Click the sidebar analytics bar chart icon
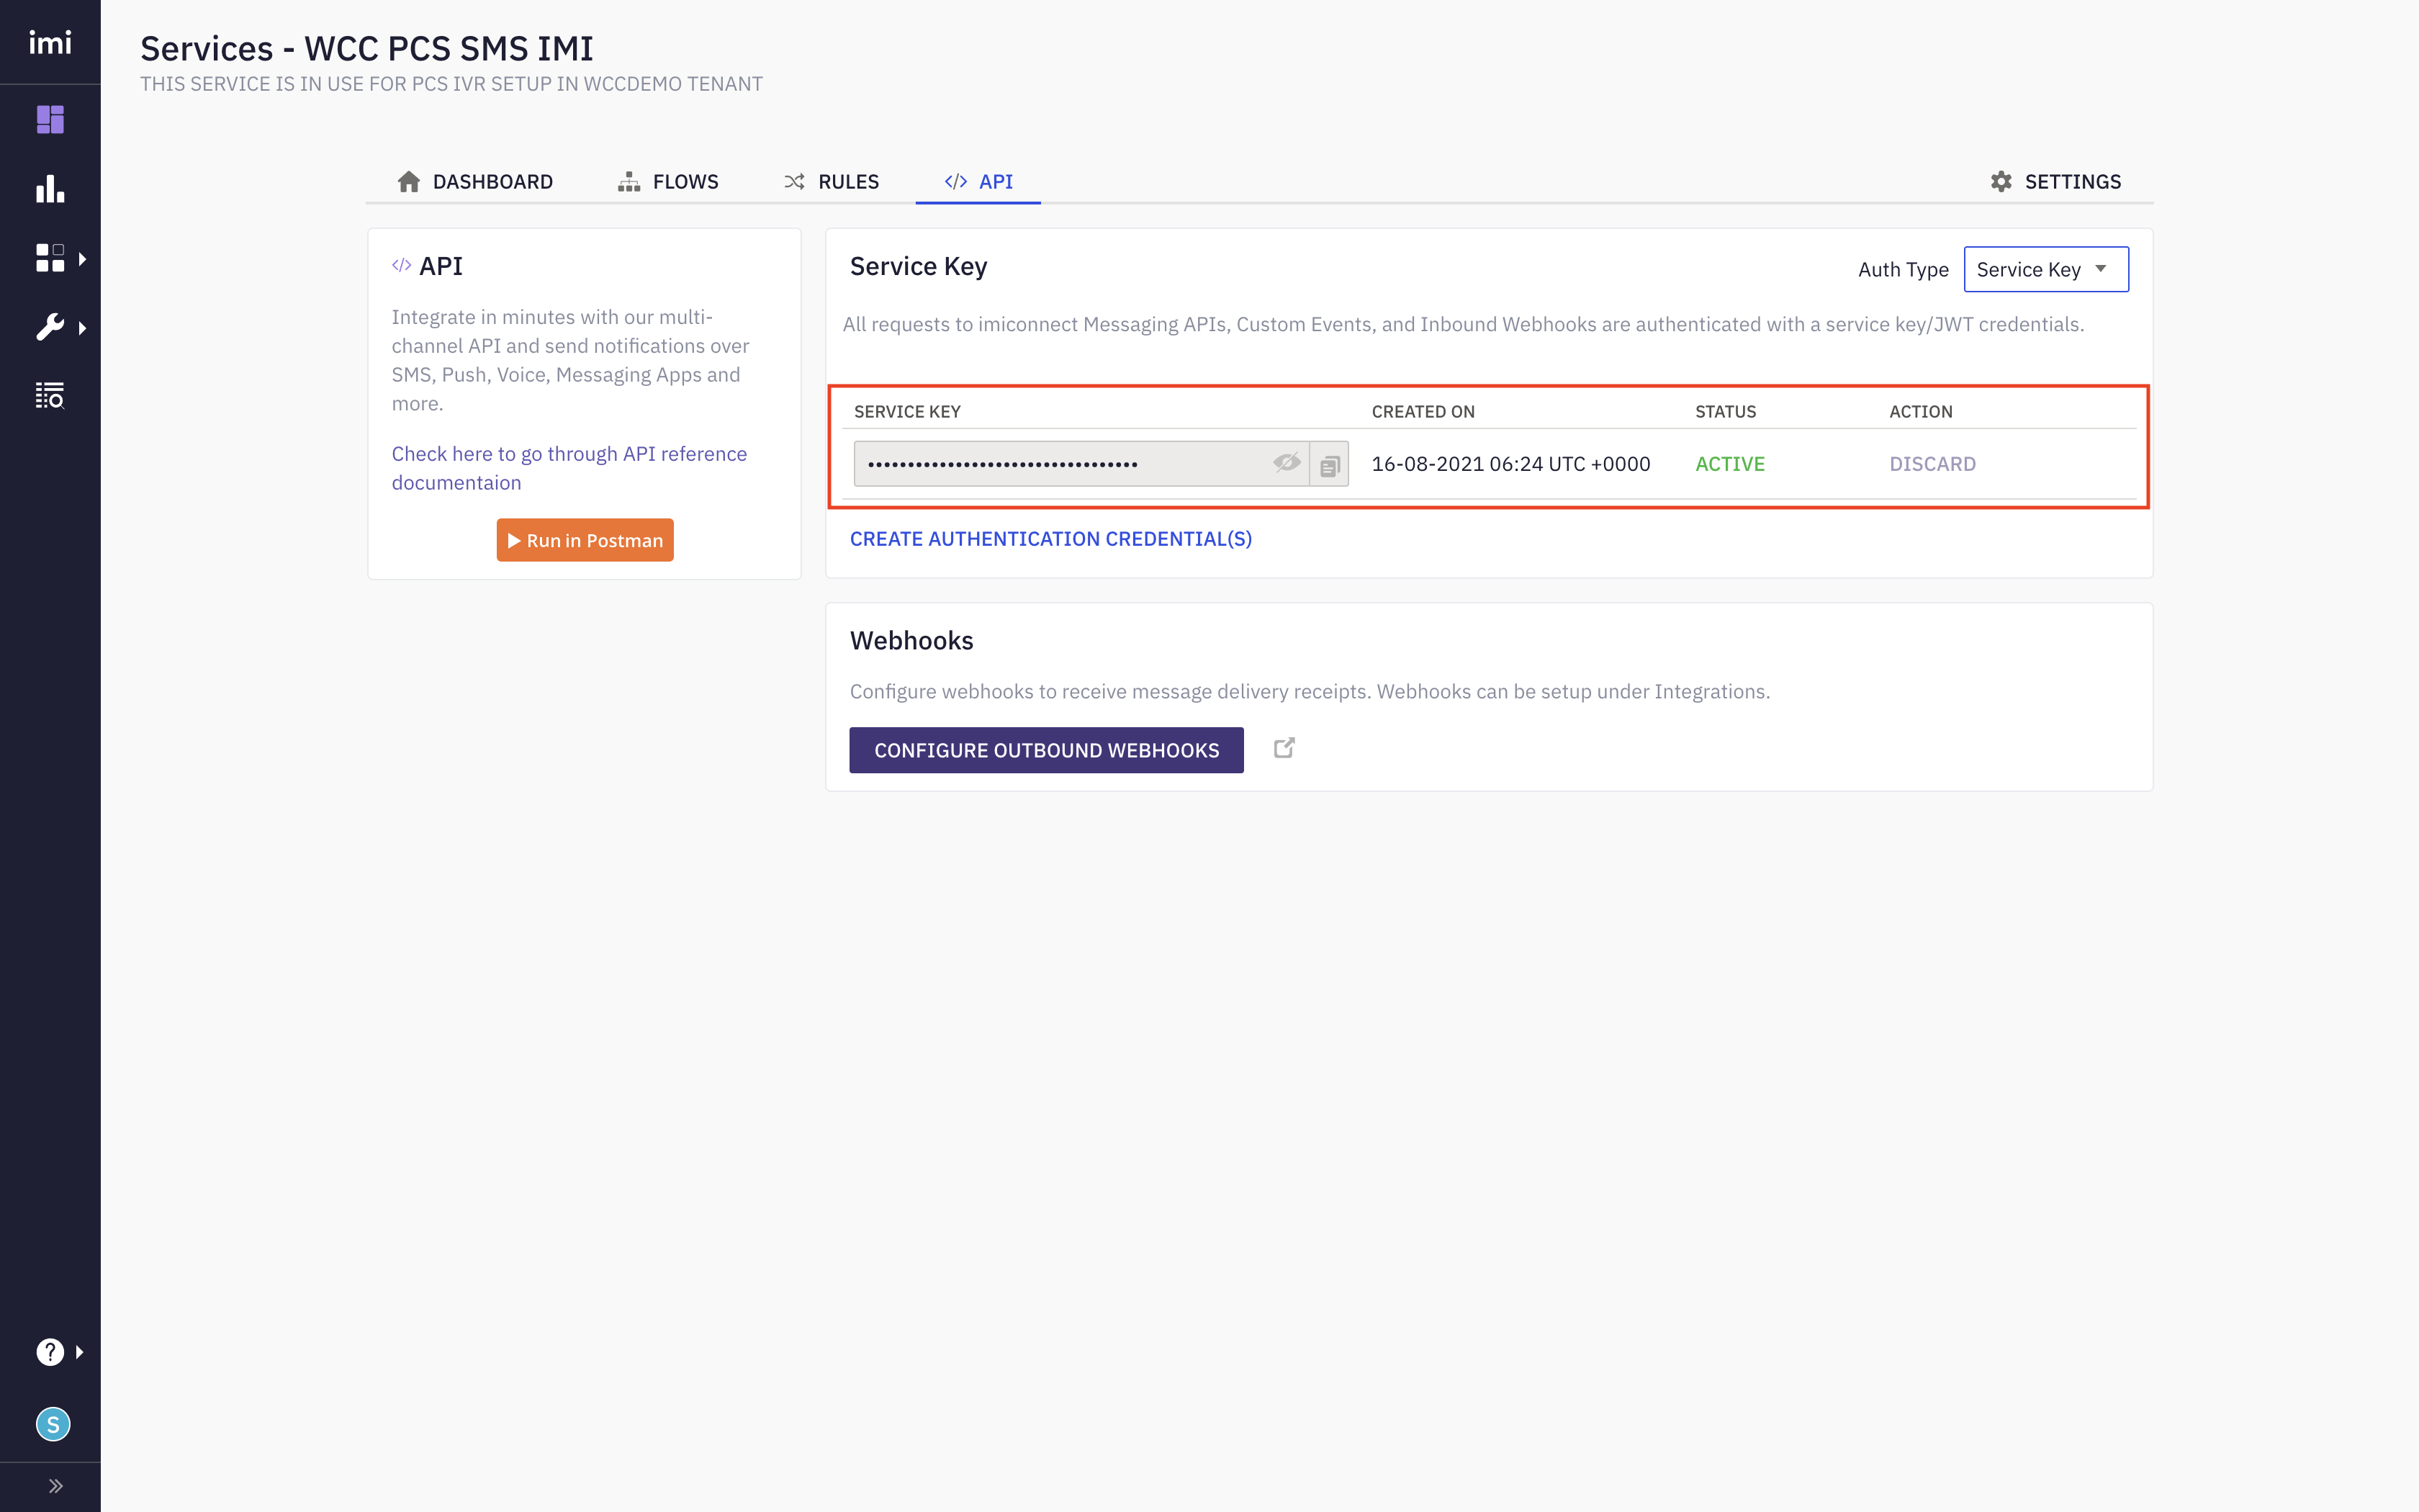Image resolution: width=2419 pixels, height=1512 pixels. pyautogui.click(x=50, y=188)
